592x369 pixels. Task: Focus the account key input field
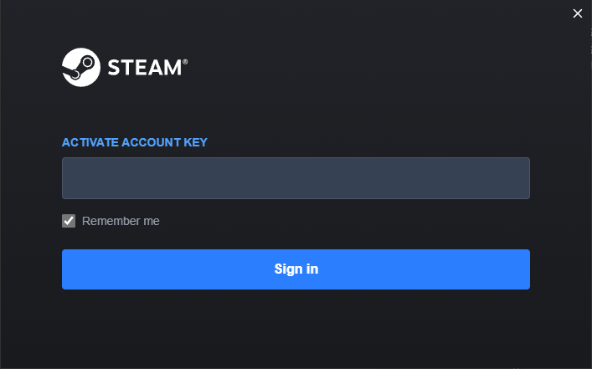[x=296, y=178]
